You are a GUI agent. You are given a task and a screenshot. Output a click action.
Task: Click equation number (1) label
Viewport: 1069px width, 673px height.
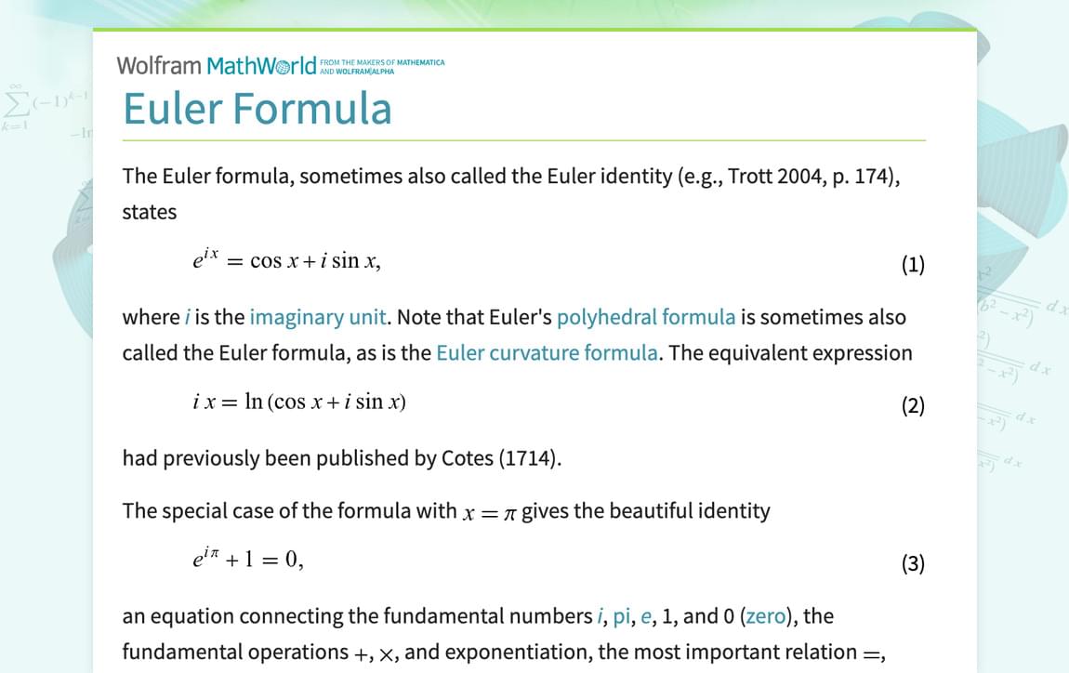tap(912, 265)
